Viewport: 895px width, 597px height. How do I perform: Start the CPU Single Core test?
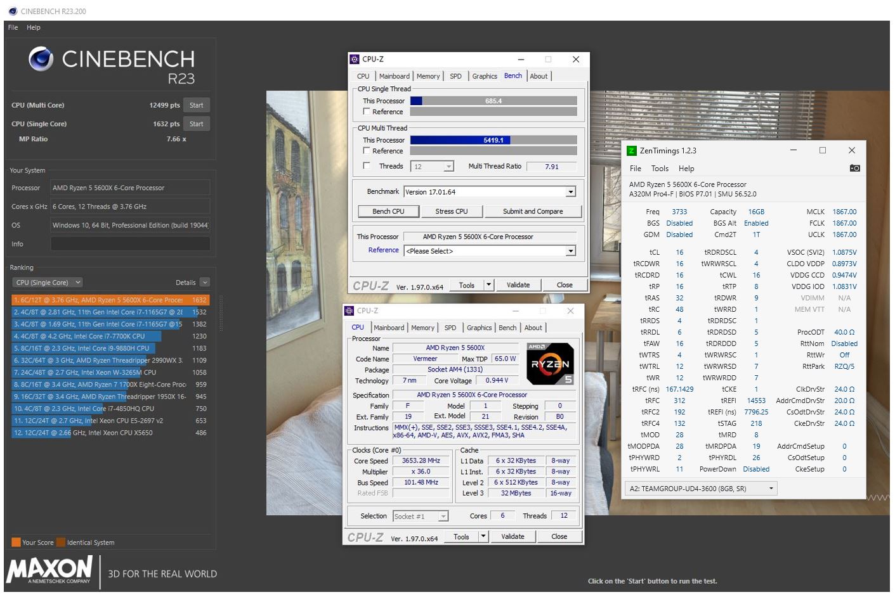(x=197, y=124)
